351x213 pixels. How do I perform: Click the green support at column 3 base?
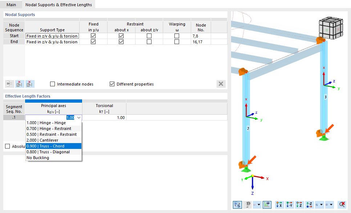pos(324,138)
